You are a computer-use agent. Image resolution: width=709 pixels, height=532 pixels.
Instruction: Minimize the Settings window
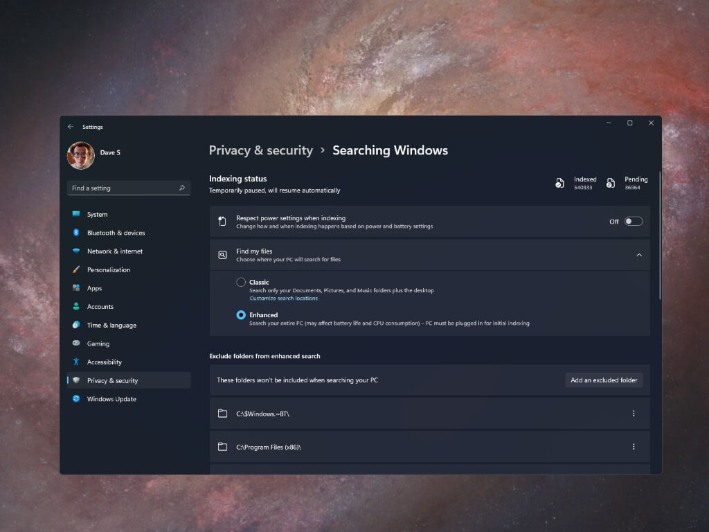click(609, 123)
